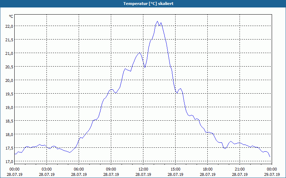286x178 pixels.
Task: Click the chart title 'Temperatur [°C] skaliert'
Action: point(148,4)
